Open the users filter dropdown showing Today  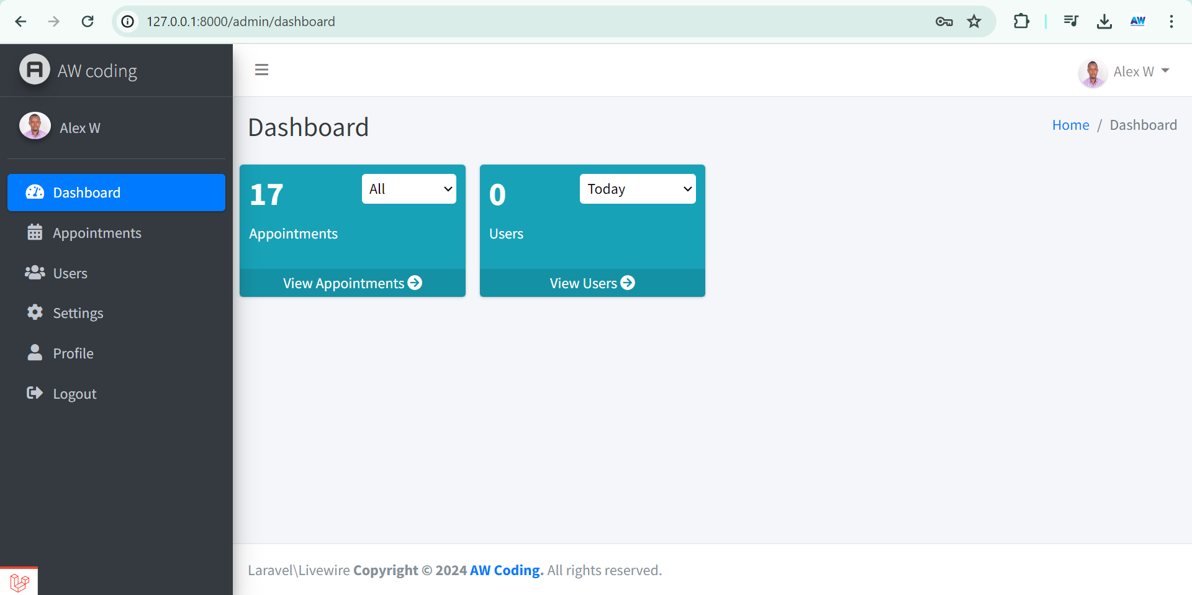(638, 189)
